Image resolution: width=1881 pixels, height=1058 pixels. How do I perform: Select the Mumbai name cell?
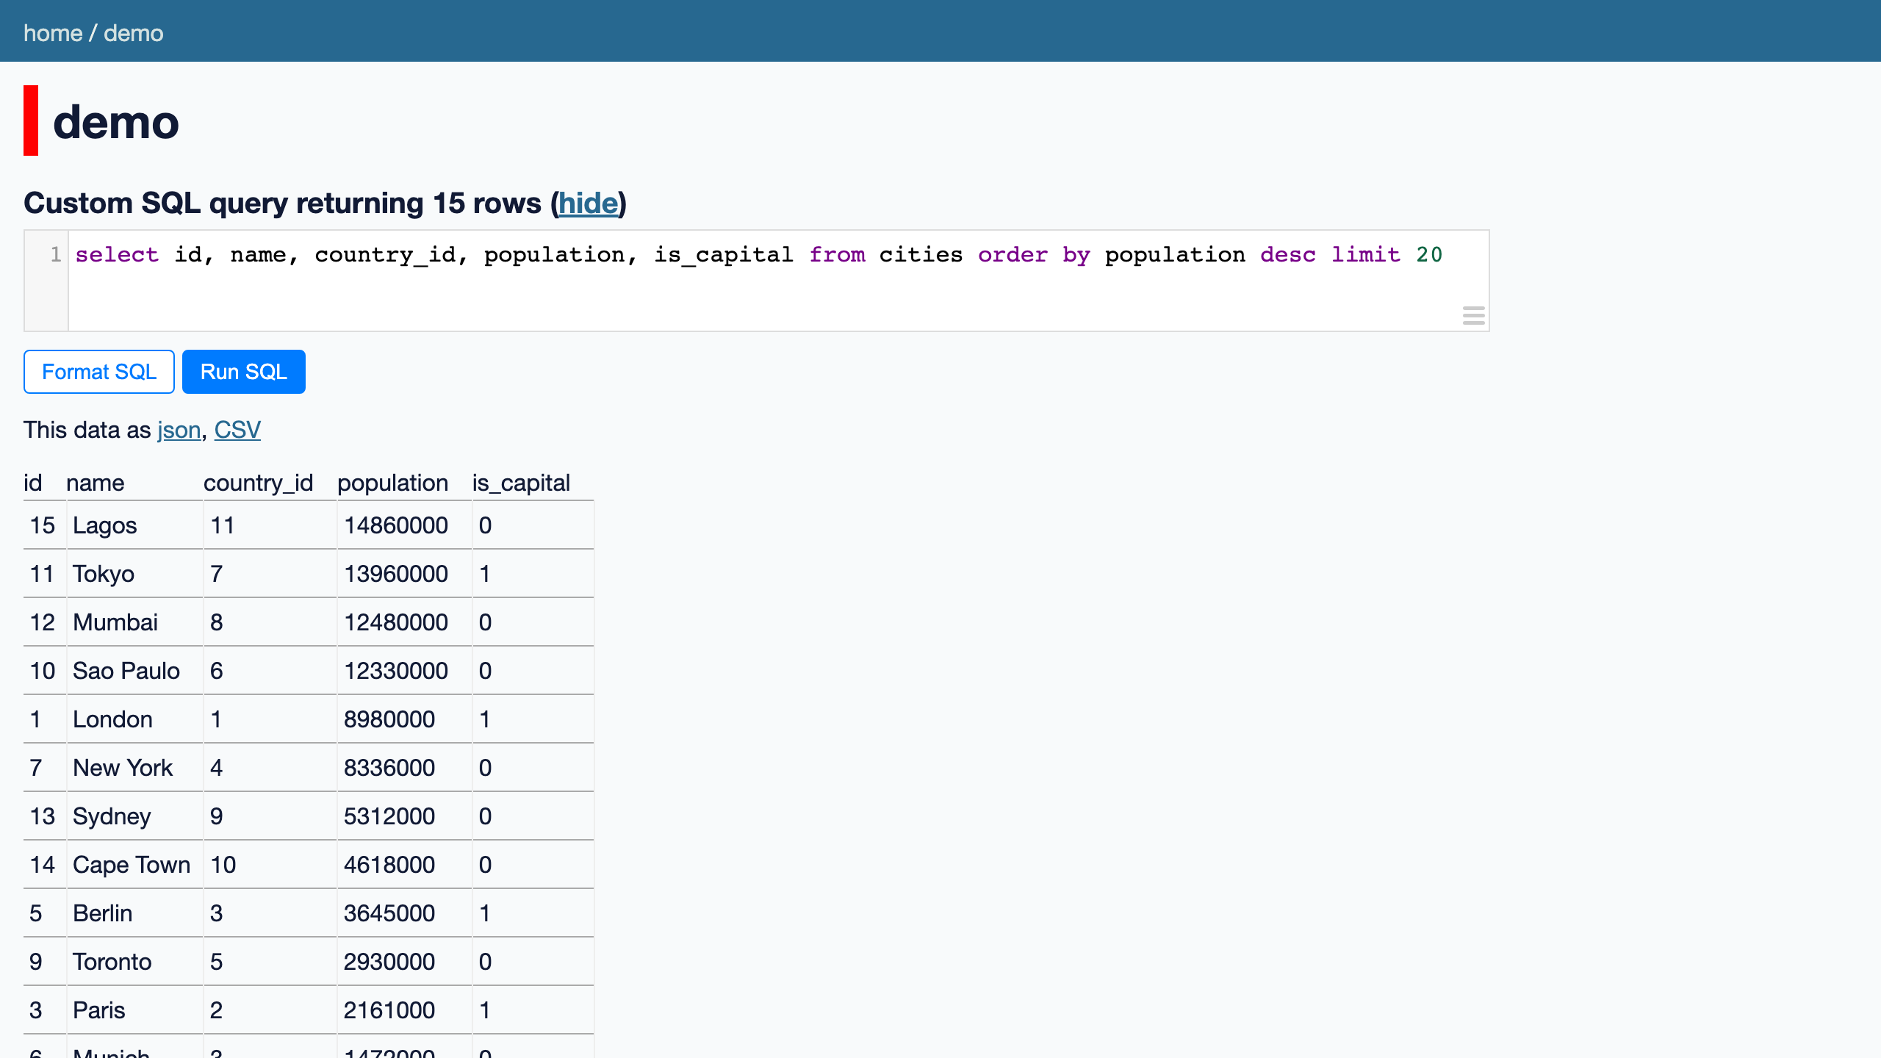click(134, 622)
